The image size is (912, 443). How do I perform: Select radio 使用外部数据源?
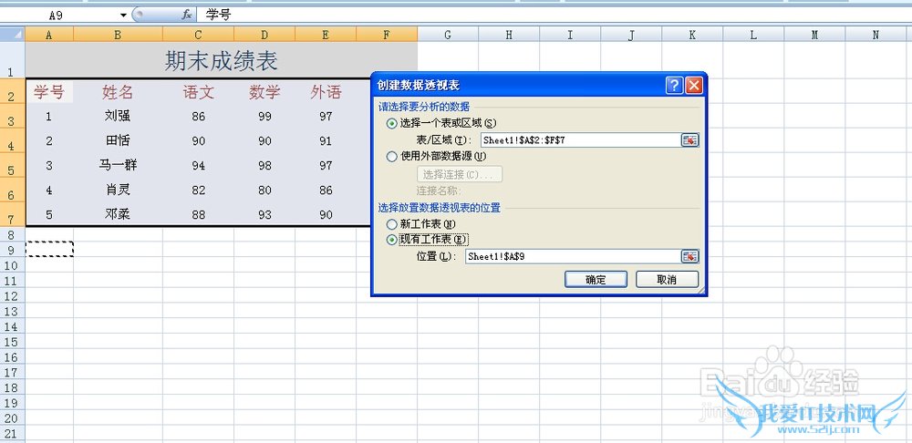pyautogui.click(x=392, y=157)
